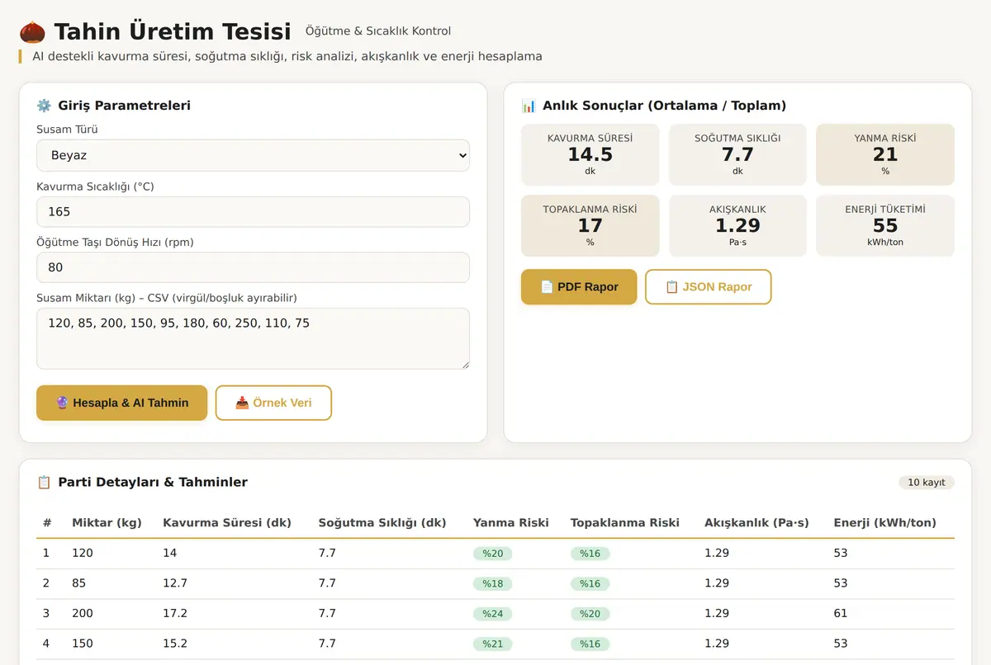Screen dimensions: 991x665
Task: Select the Soğutma Sıklığı result card
Action: click(x=737, y=154)
